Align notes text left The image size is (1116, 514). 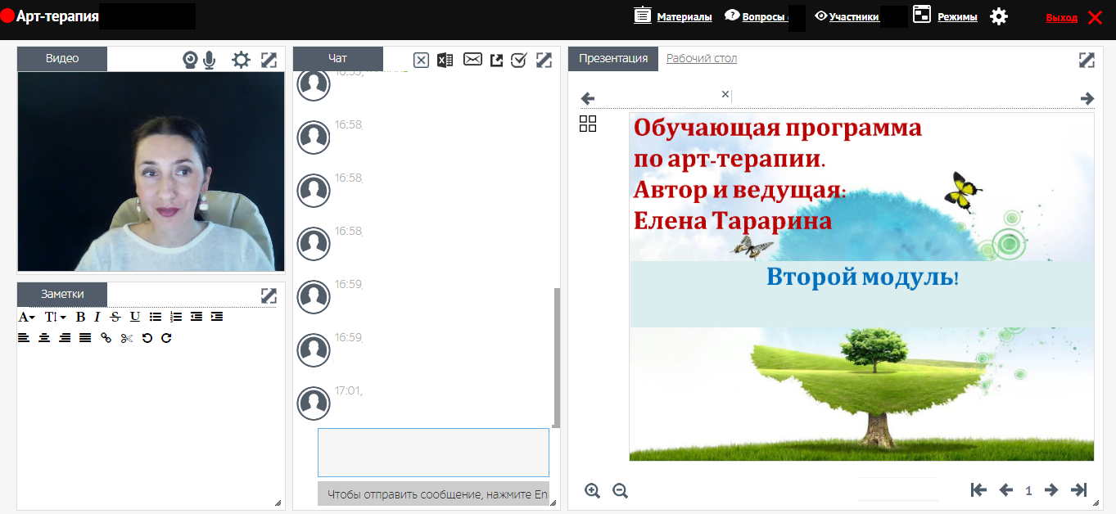click(24, 338)
